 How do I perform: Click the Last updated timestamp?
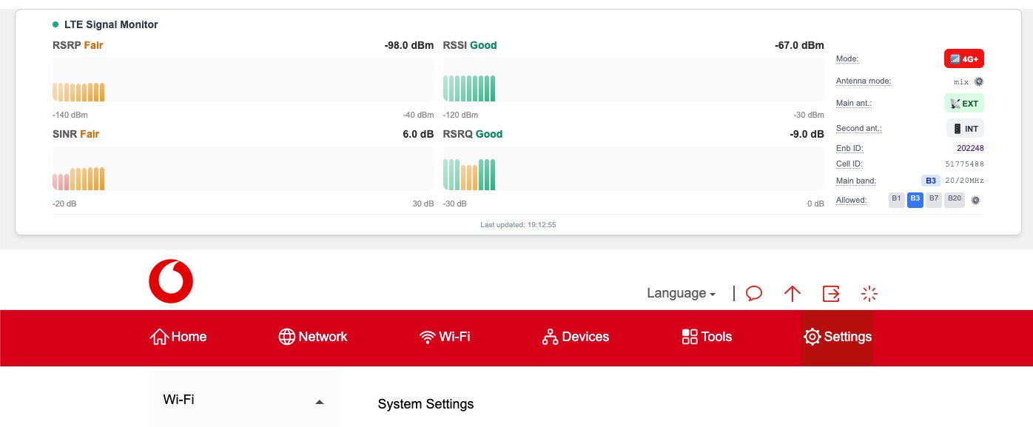[x=518, y=224]
